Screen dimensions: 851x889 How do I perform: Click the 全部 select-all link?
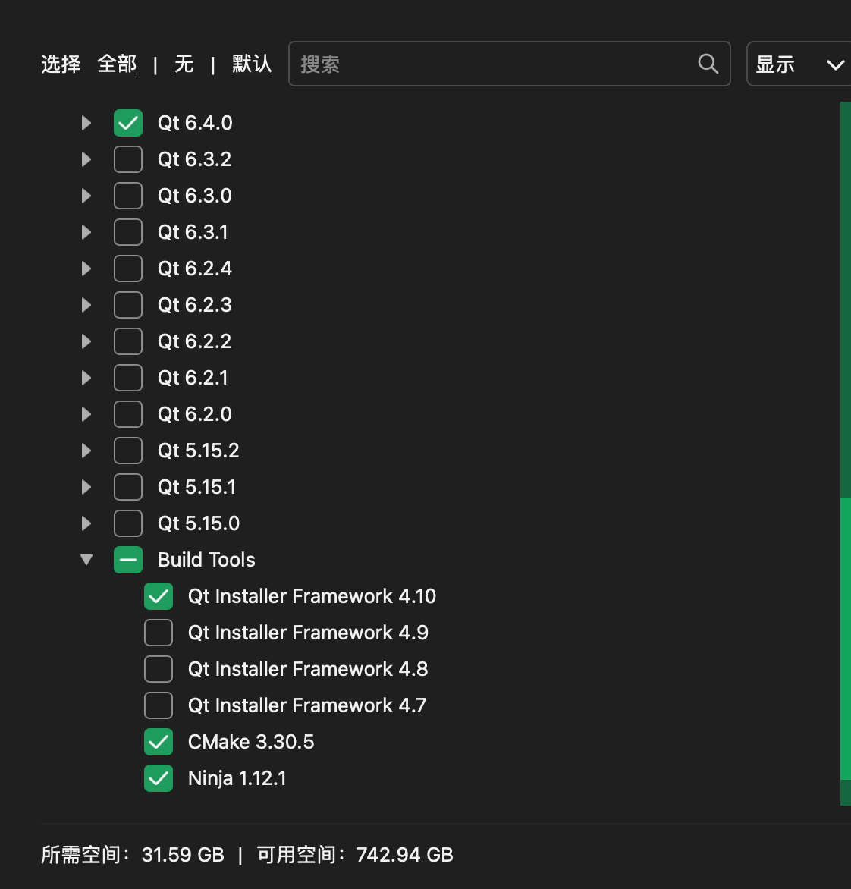click(117, 64)
